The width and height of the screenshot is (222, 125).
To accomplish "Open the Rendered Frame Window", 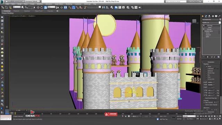I will pos(136,7).
